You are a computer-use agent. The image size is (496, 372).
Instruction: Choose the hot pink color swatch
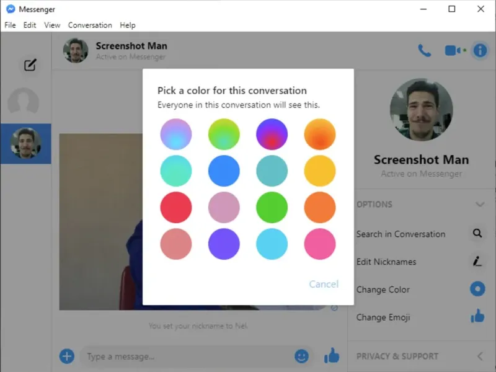pos(320,244)
